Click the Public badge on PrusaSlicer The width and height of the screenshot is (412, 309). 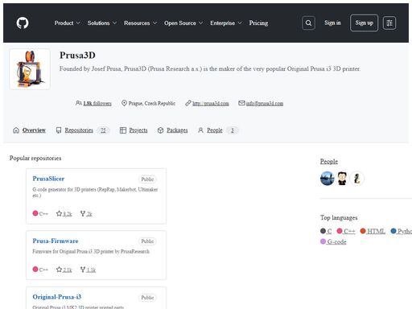147,179
